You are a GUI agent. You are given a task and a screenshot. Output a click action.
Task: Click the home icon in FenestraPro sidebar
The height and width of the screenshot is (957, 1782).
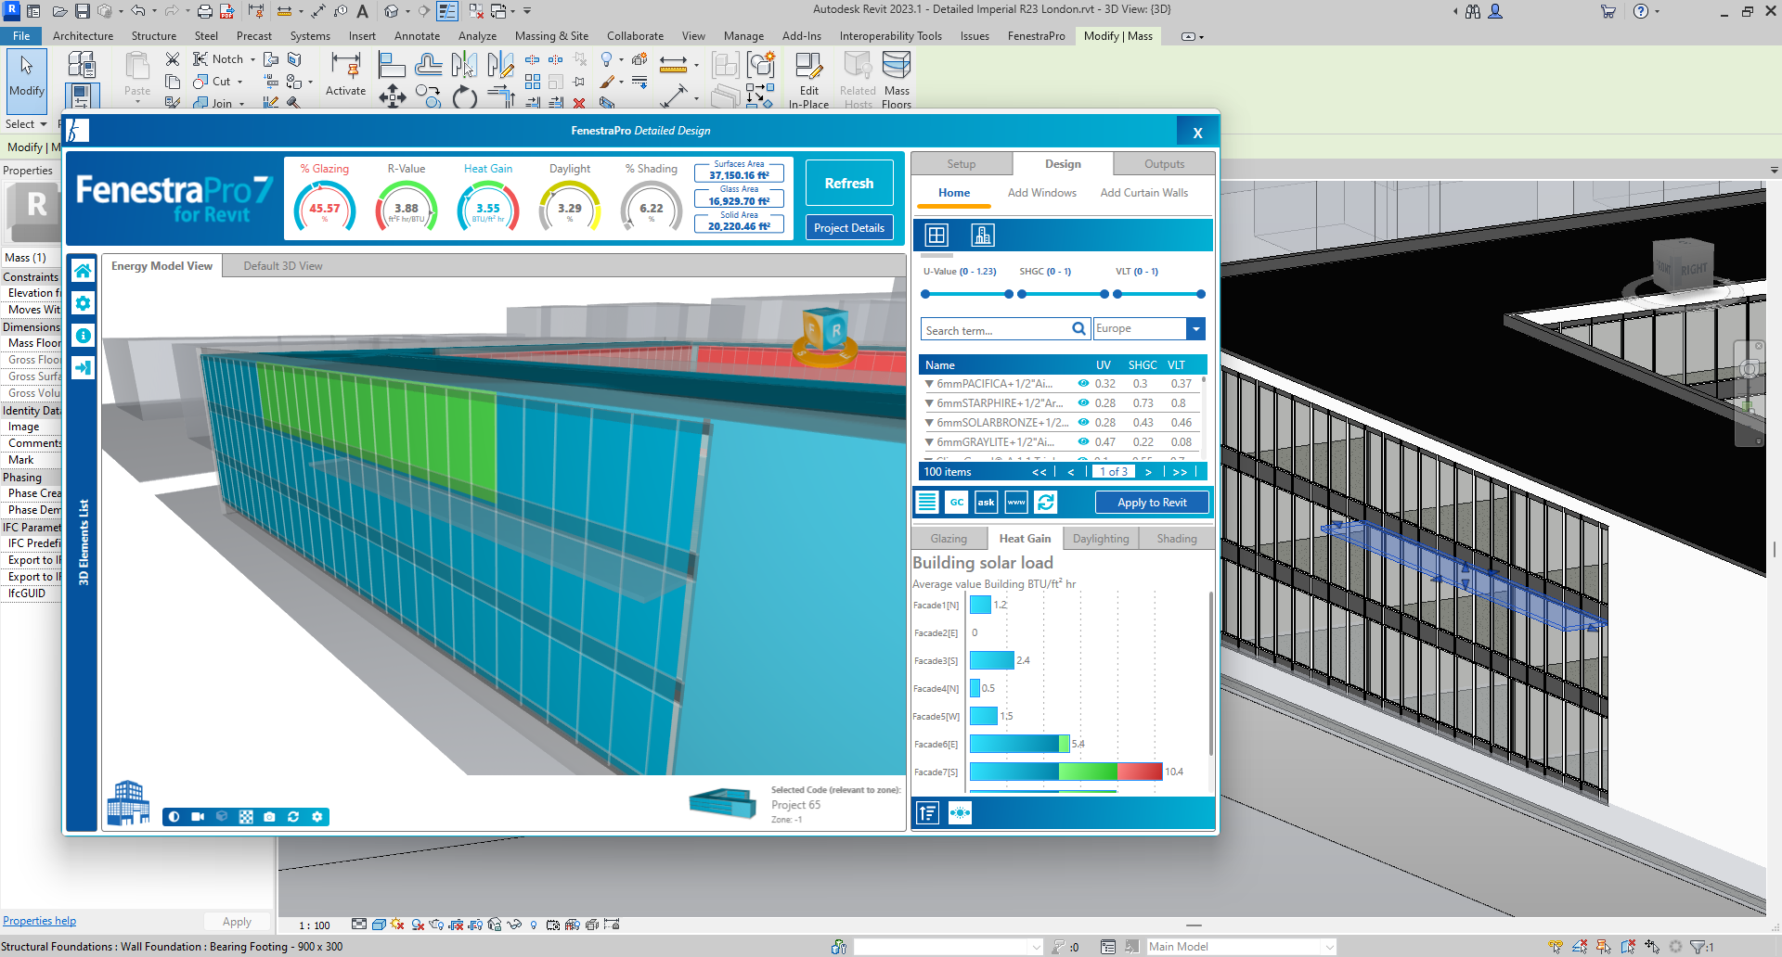(x=83, y=271)
